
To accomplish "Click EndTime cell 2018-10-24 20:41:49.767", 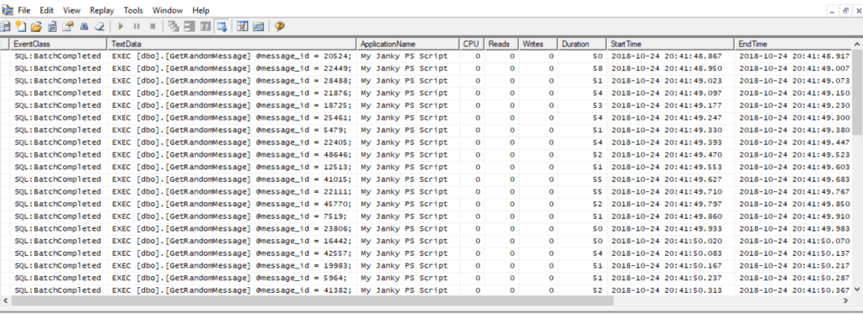I will point(794,191).
